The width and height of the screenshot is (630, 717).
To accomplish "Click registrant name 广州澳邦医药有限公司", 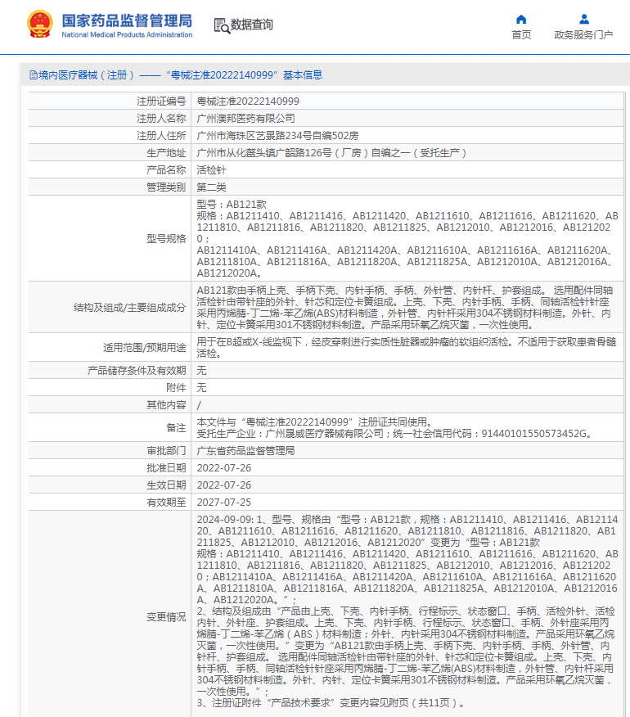I will 246,118.
